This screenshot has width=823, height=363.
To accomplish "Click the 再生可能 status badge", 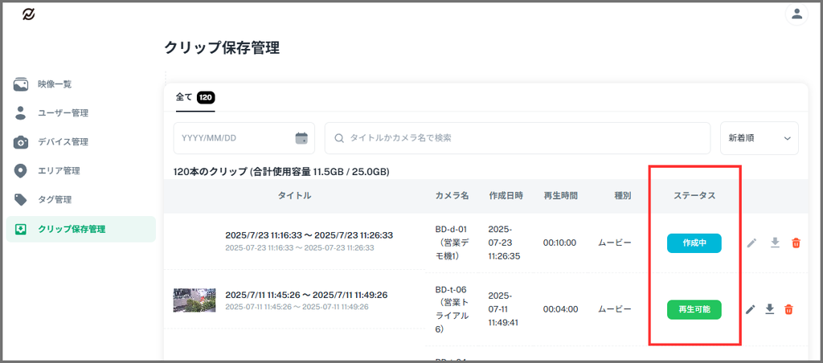I will click(x=694, y=309).
